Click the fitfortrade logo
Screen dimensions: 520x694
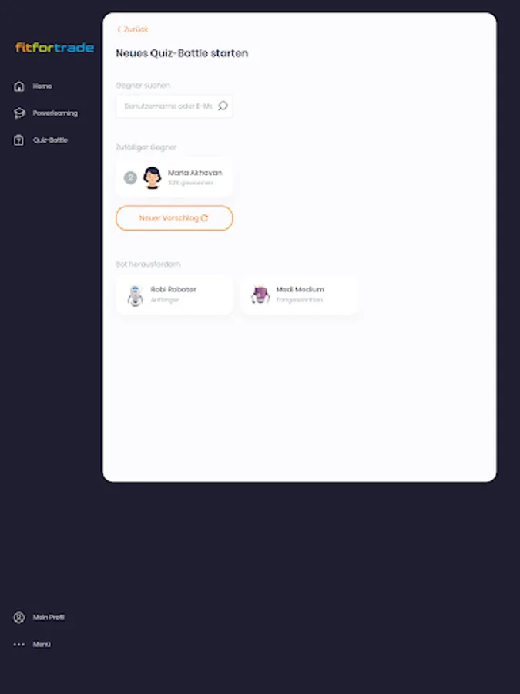tap(55, 47)
